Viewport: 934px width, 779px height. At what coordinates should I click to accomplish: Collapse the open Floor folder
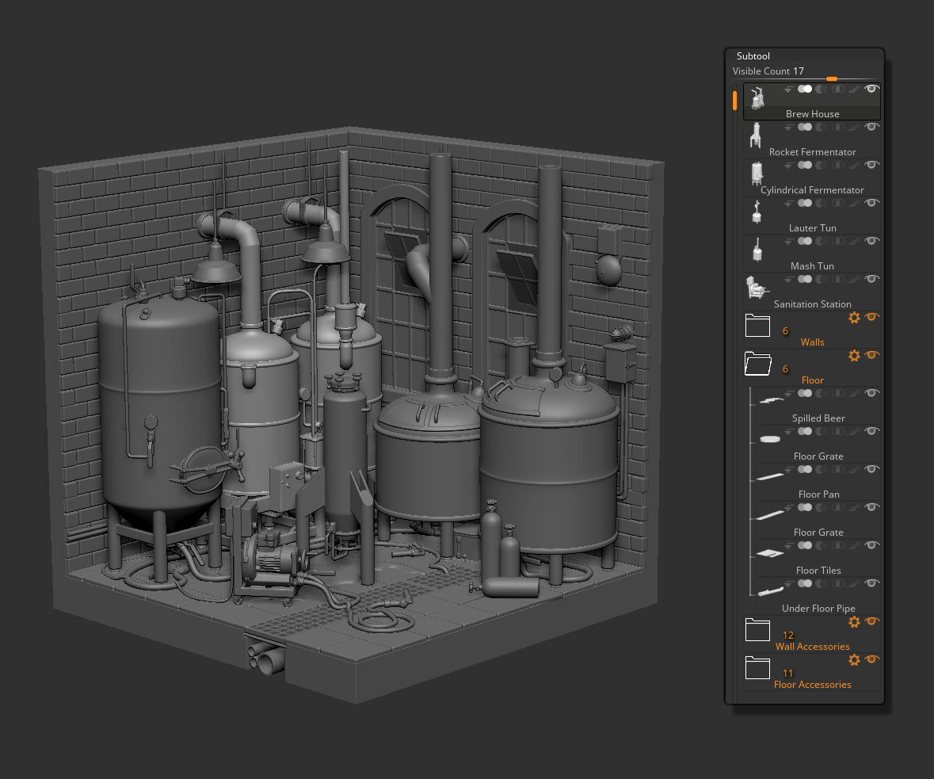coord(757,364)
